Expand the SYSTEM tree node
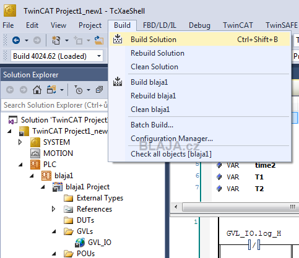 click(20, 142)
